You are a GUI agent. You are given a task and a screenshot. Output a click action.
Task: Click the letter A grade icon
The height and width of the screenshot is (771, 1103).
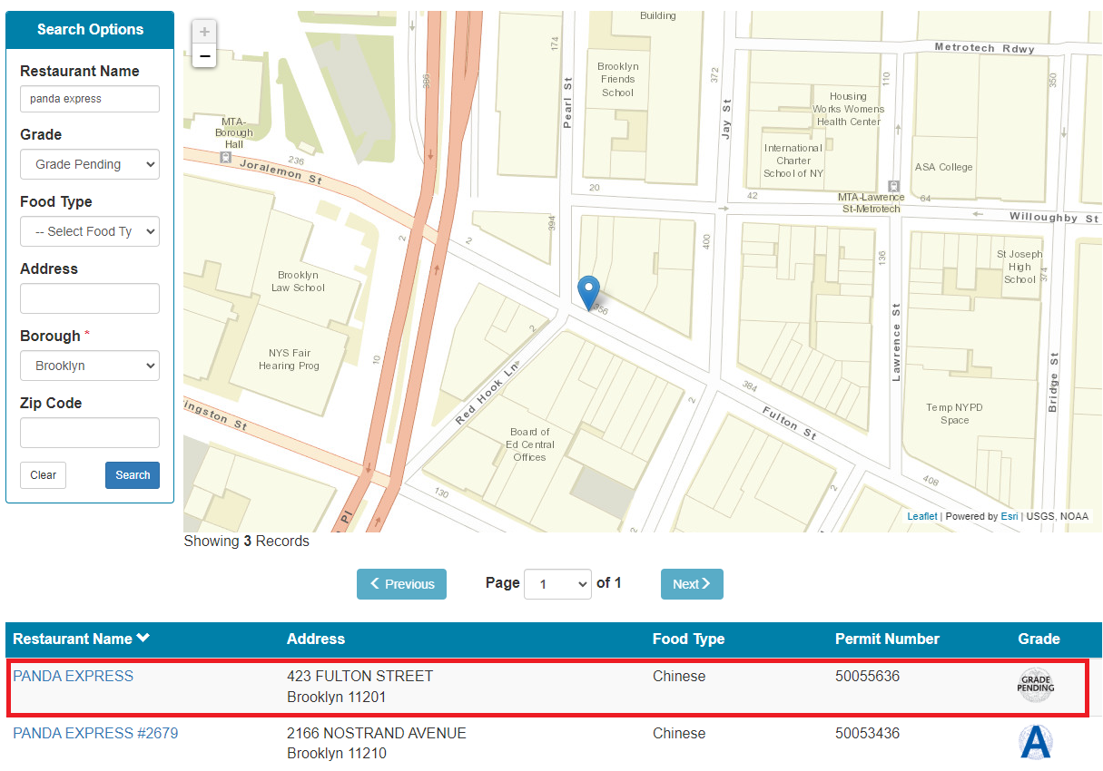[1036, 742]
